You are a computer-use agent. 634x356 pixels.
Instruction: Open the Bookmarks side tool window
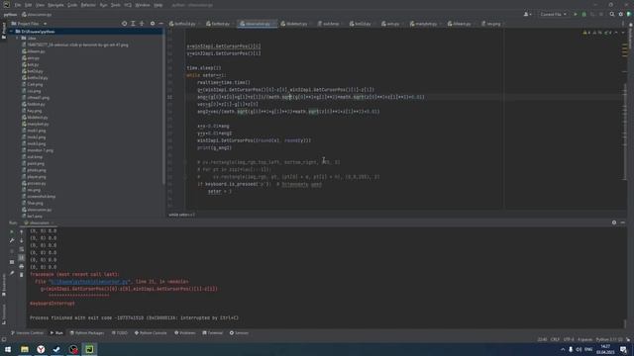(4, 285)
